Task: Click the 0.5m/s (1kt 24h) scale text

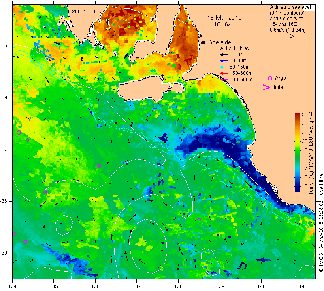Action: pos(288,30)
